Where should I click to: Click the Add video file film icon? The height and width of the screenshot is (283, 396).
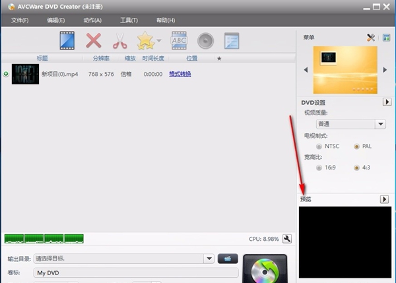tap(67, 41)
